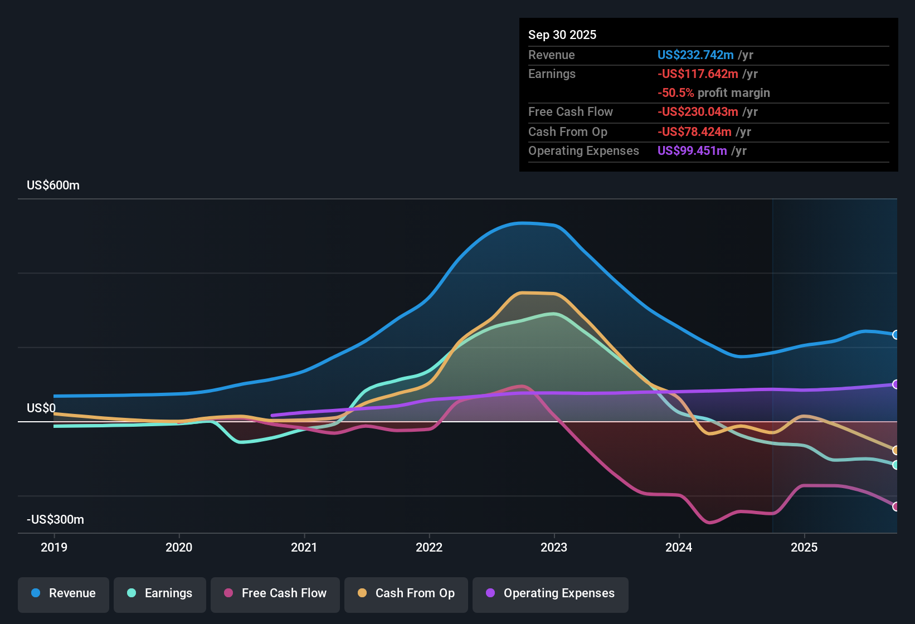
Task: Click the Free Cash Flow endpoint marker
Action: 896,505
